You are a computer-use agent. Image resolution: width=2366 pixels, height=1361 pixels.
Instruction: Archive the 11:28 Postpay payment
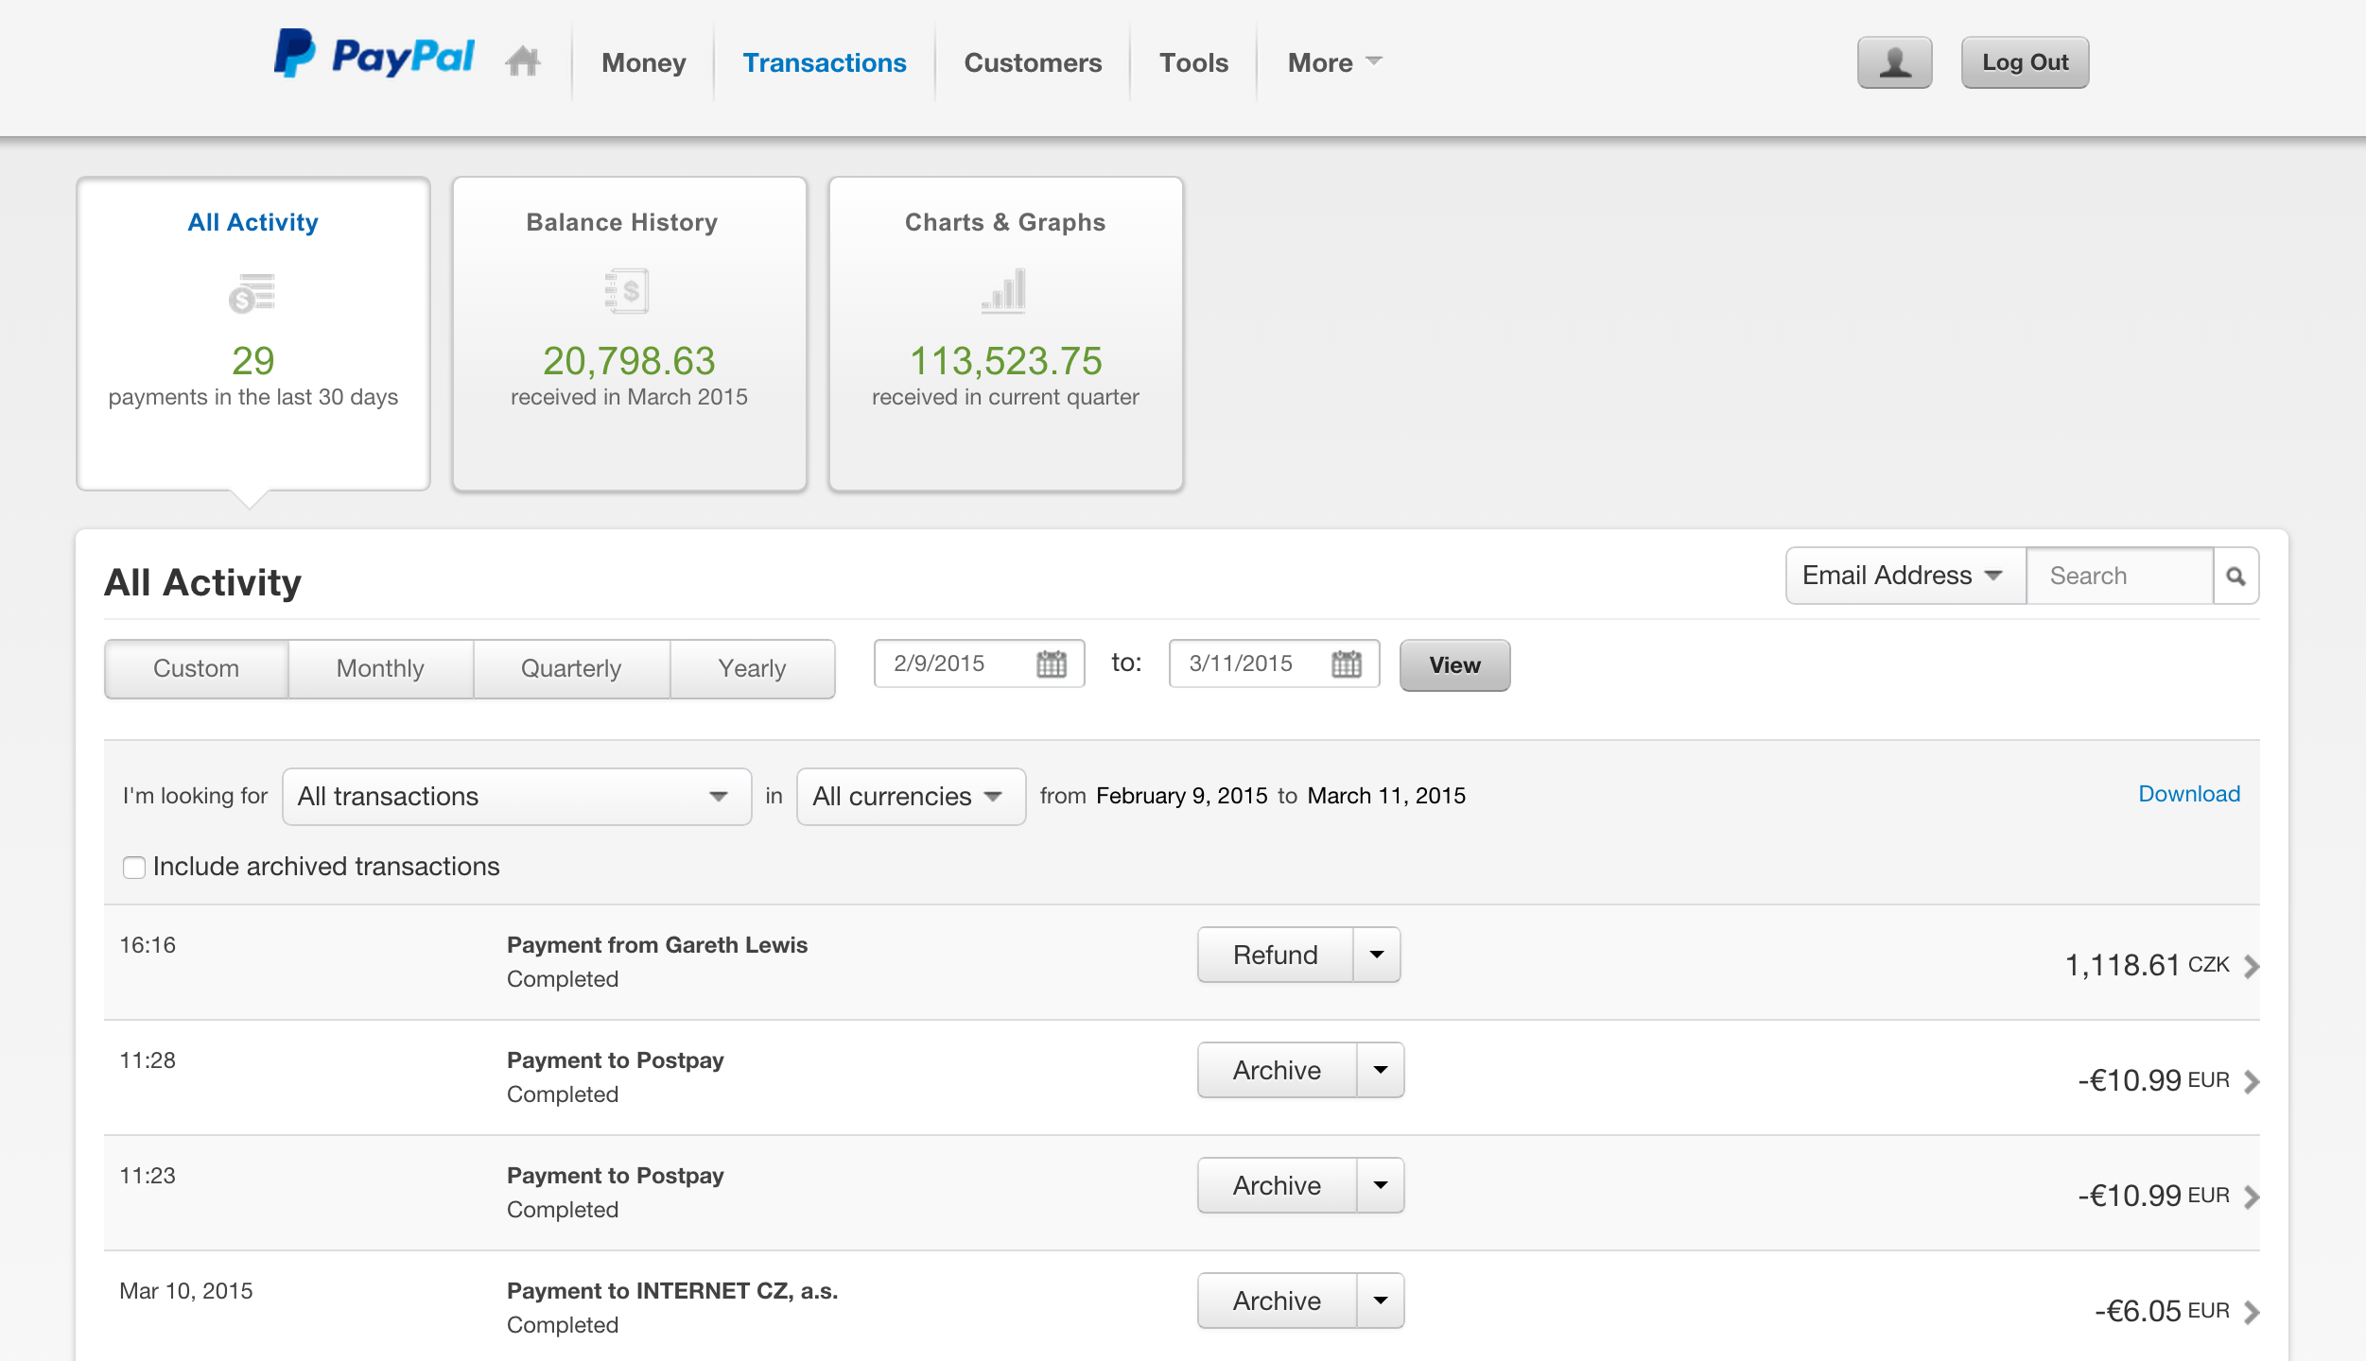pos(1277,1070)
